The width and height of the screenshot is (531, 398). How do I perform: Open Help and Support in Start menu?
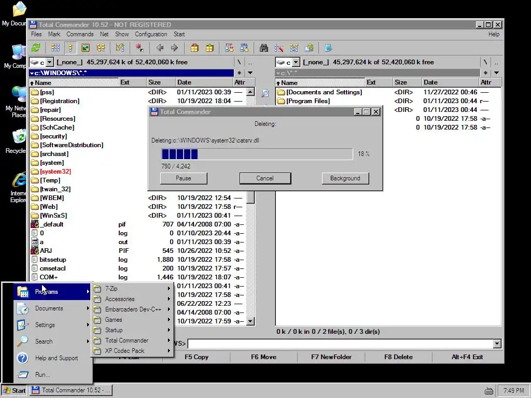pos(53,358)
